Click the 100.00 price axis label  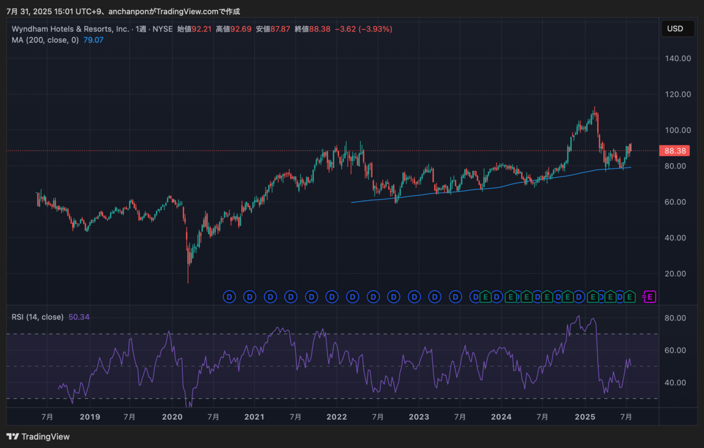[x=677, y=130]
